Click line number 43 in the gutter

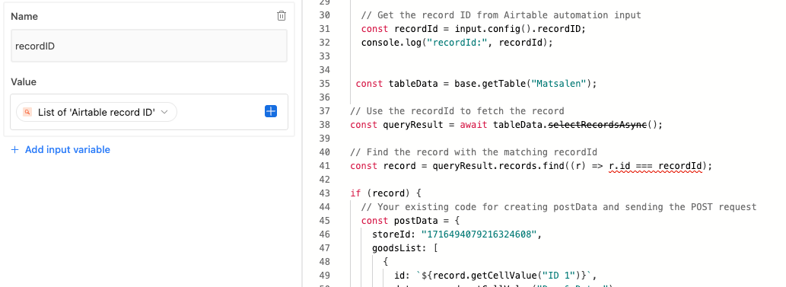(324, 193)
